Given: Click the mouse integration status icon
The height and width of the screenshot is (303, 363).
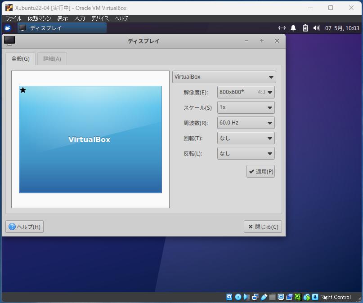Looking at the screenshot, I should tap(306, 297).
